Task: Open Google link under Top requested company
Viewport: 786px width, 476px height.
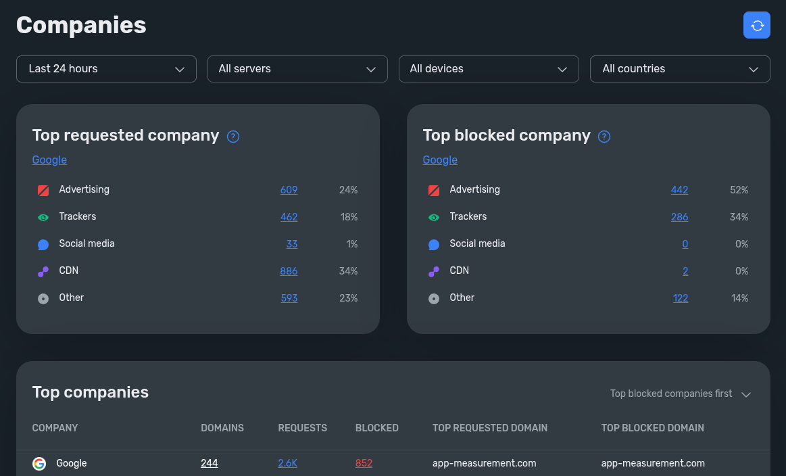Action: tap(49, 160)
